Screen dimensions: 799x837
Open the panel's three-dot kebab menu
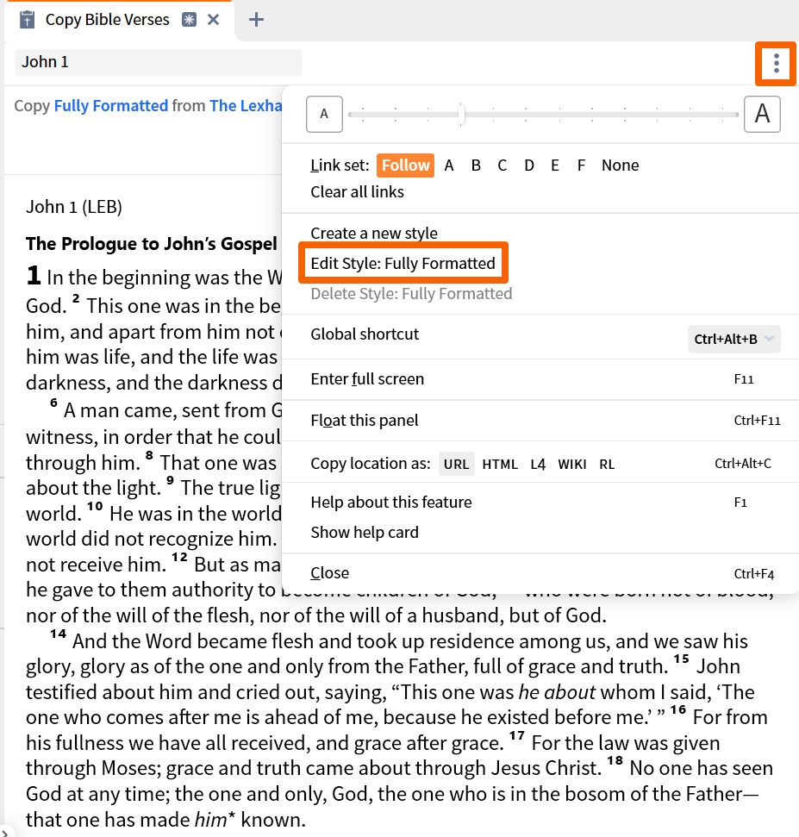(776, 64)
